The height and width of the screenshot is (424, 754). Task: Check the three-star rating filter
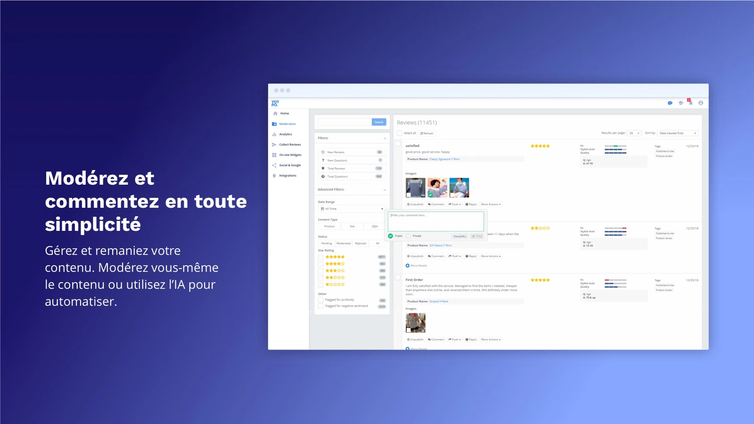[320, 271]
